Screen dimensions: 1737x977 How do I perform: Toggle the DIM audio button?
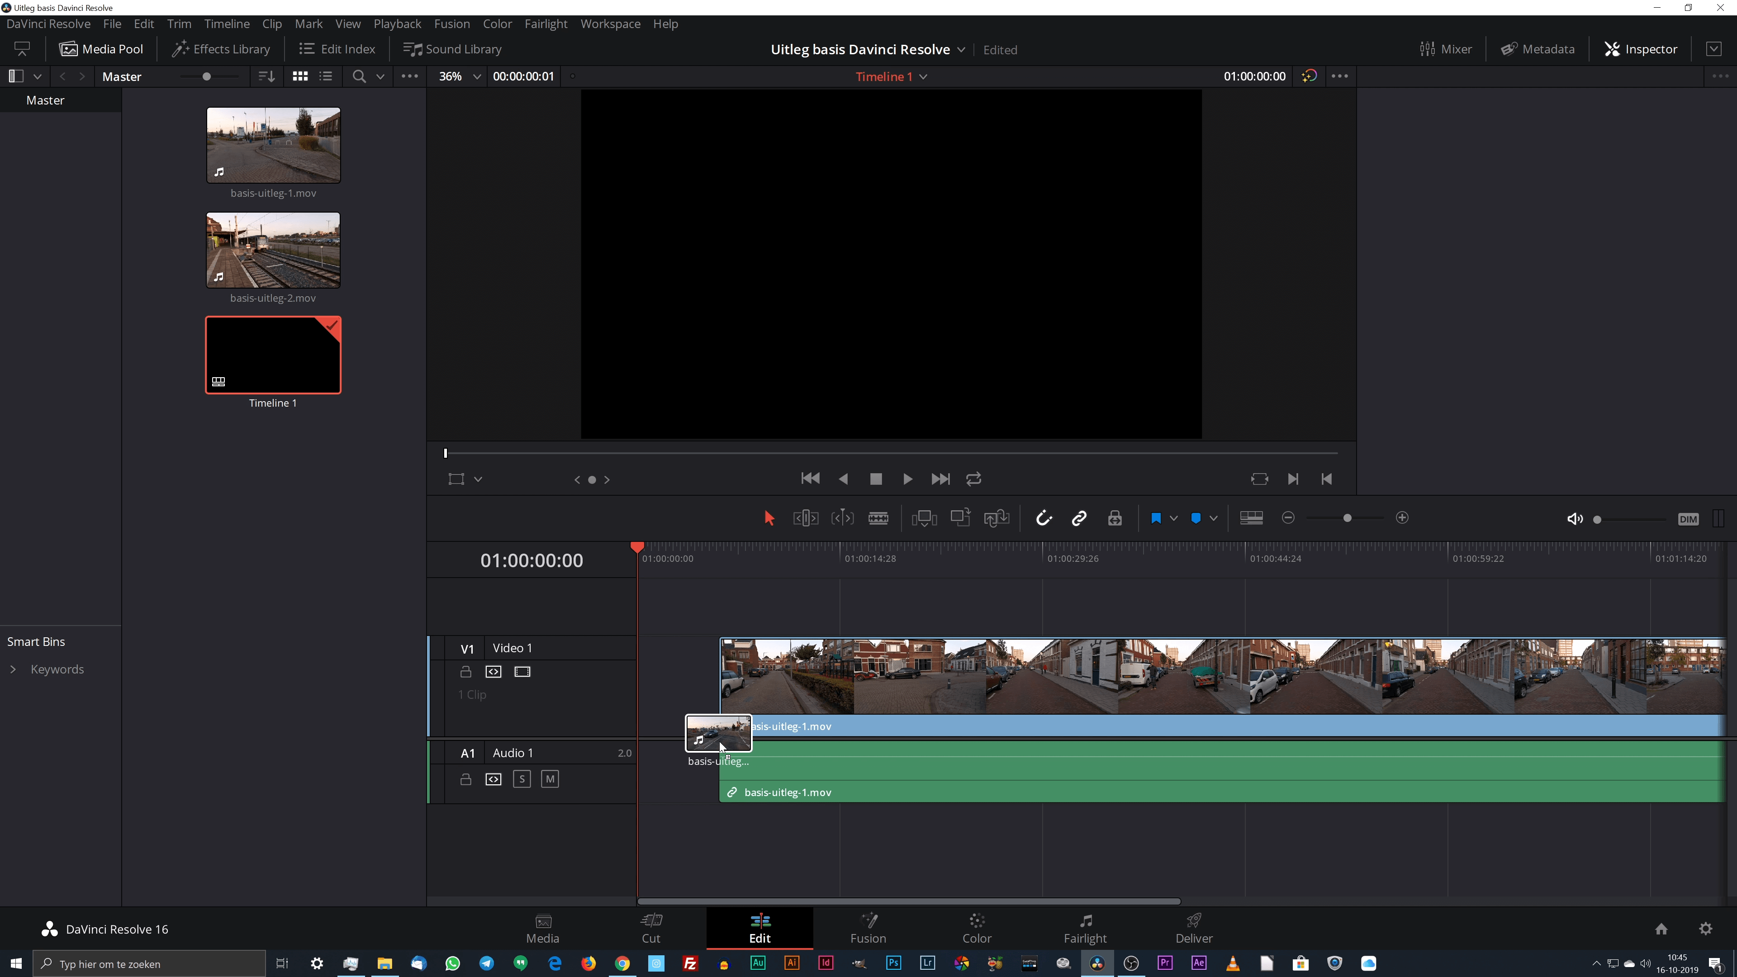click(x=1688, y=519)
